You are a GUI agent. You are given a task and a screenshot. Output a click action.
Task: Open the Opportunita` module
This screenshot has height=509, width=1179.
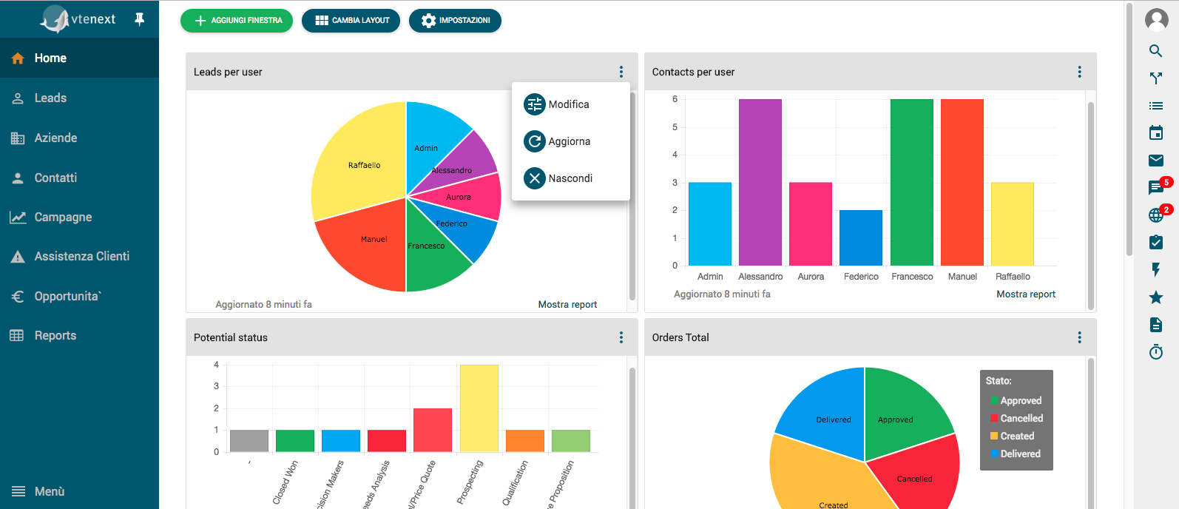click(x=79, y=296)
